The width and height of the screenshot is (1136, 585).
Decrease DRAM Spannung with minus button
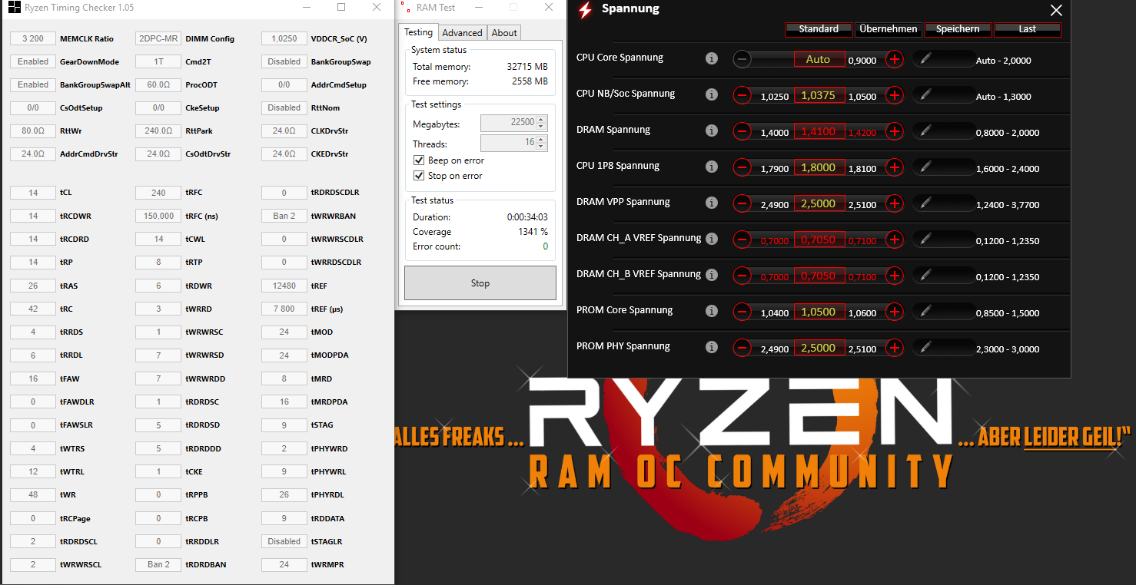pyautogui.click(x=742, y=131)
